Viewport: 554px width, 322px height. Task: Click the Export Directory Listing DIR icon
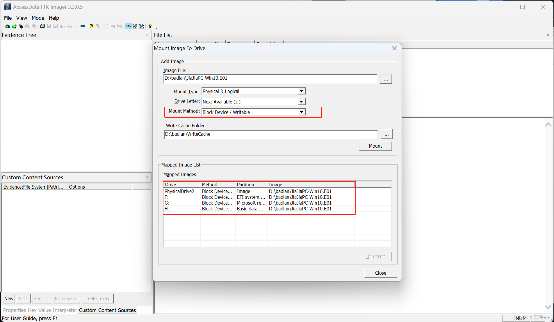(120, 26)
